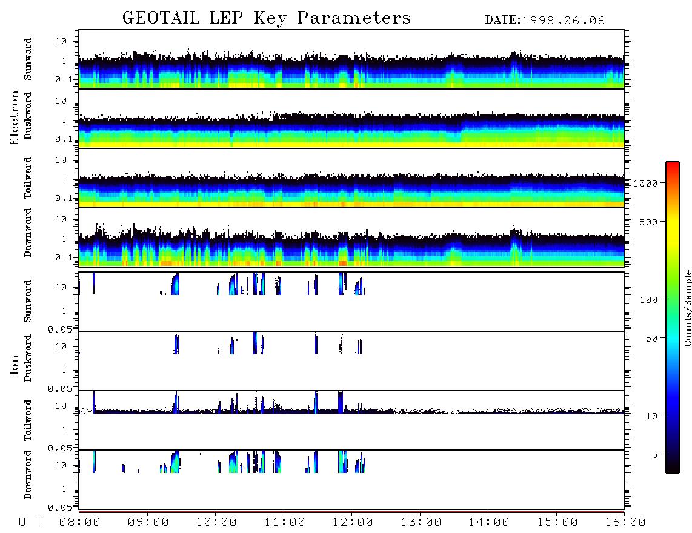Click the Electron Dawnward direction label
The image size is (692, 533).
point(28,233)
